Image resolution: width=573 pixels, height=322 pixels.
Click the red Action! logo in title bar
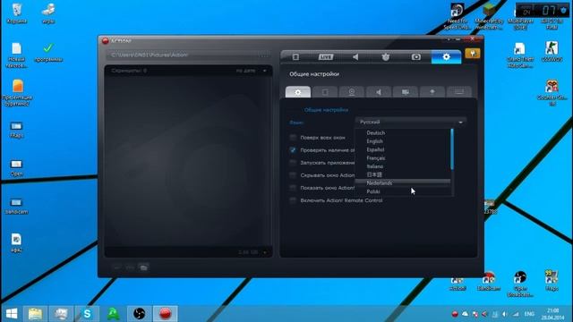pos(106,41)
